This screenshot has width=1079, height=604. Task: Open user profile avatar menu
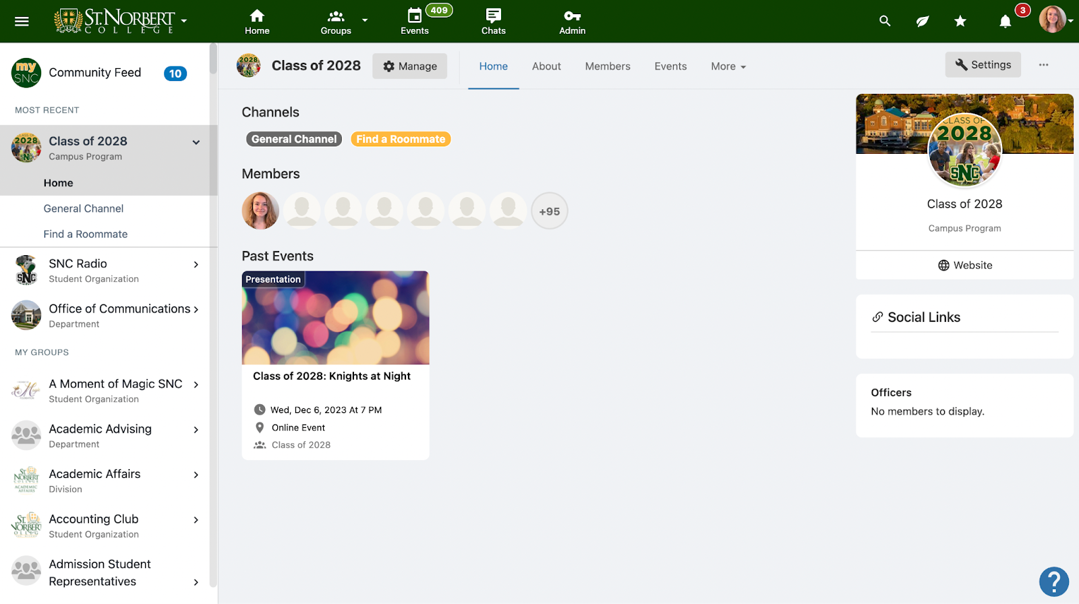(x=1053, y=20)
